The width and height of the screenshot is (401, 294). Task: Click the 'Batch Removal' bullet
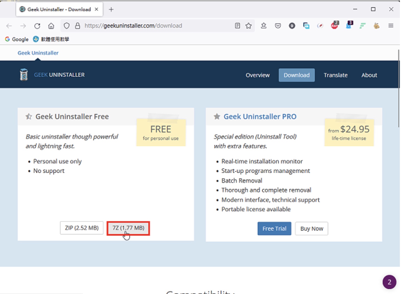pos(242,181)
